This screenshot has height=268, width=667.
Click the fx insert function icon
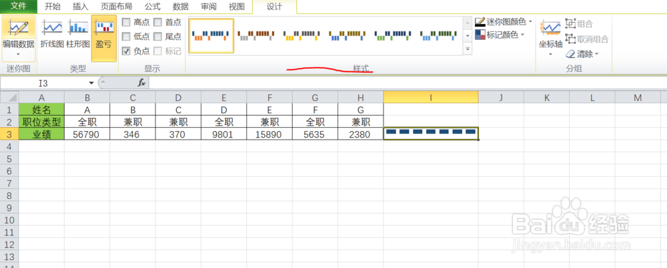141,82
